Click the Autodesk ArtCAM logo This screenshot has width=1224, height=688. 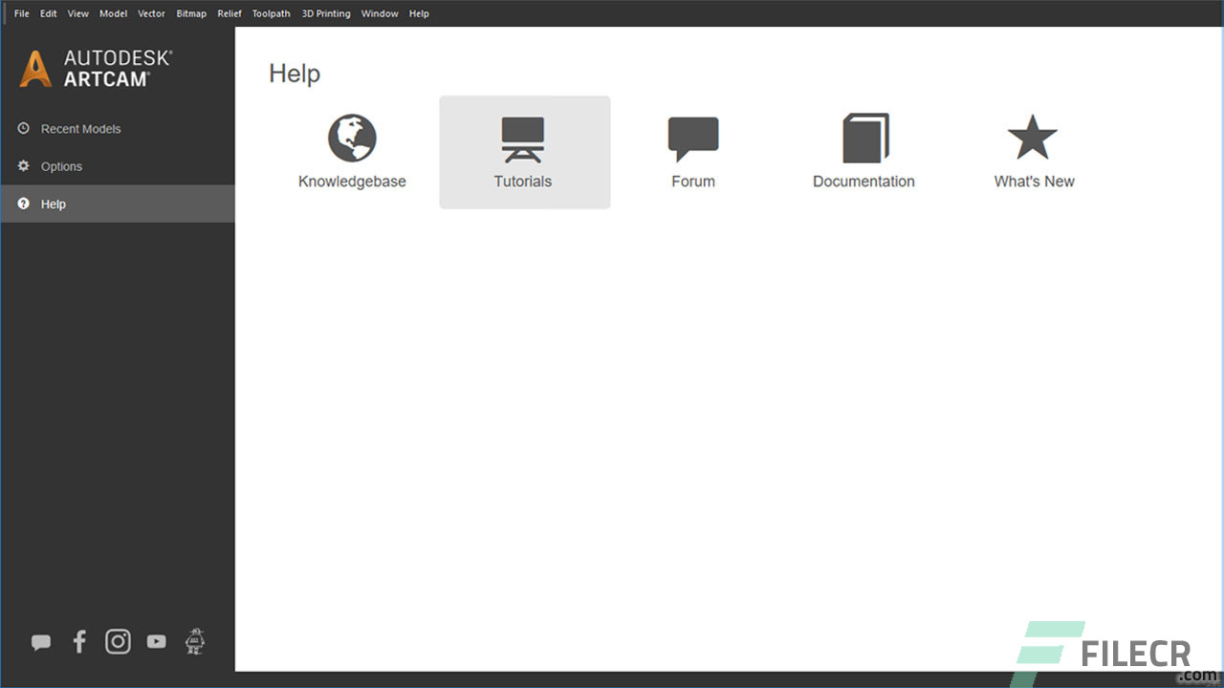96,69
